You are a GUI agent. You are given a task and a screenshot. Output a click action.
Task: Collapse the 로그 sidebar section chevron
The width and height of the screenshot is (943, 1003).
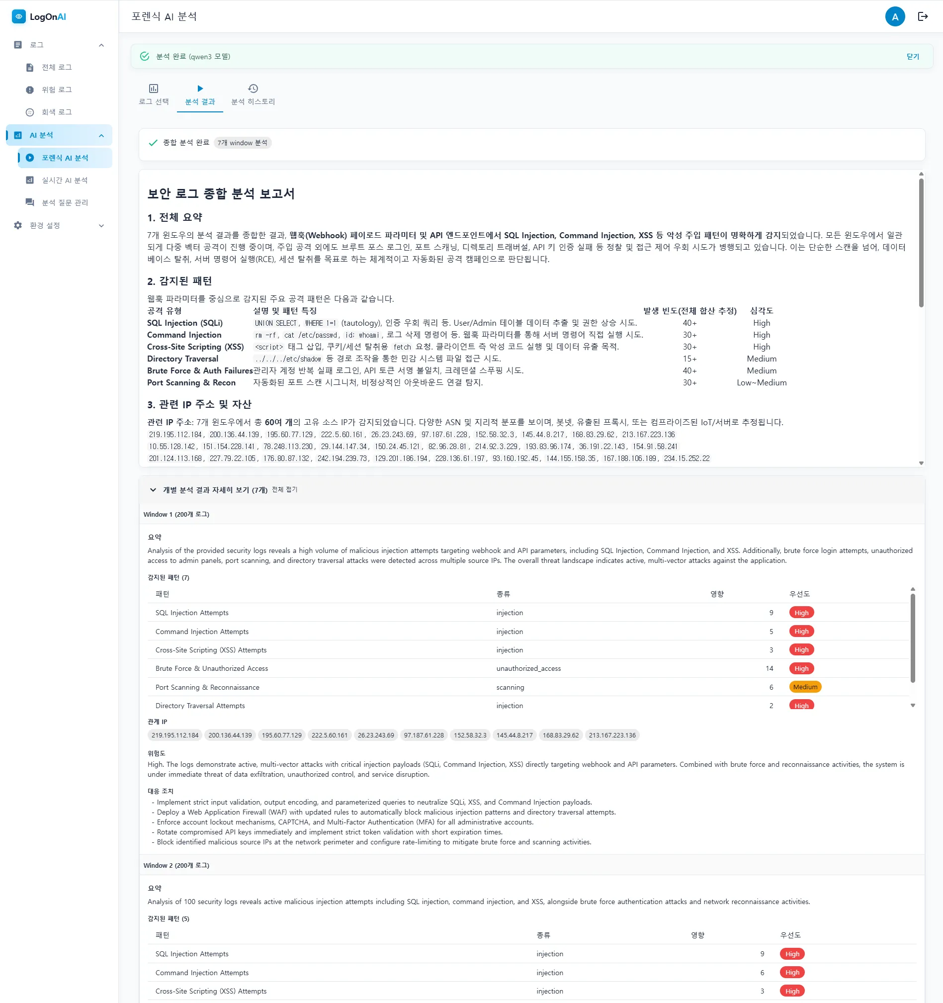tap(101, 45)
